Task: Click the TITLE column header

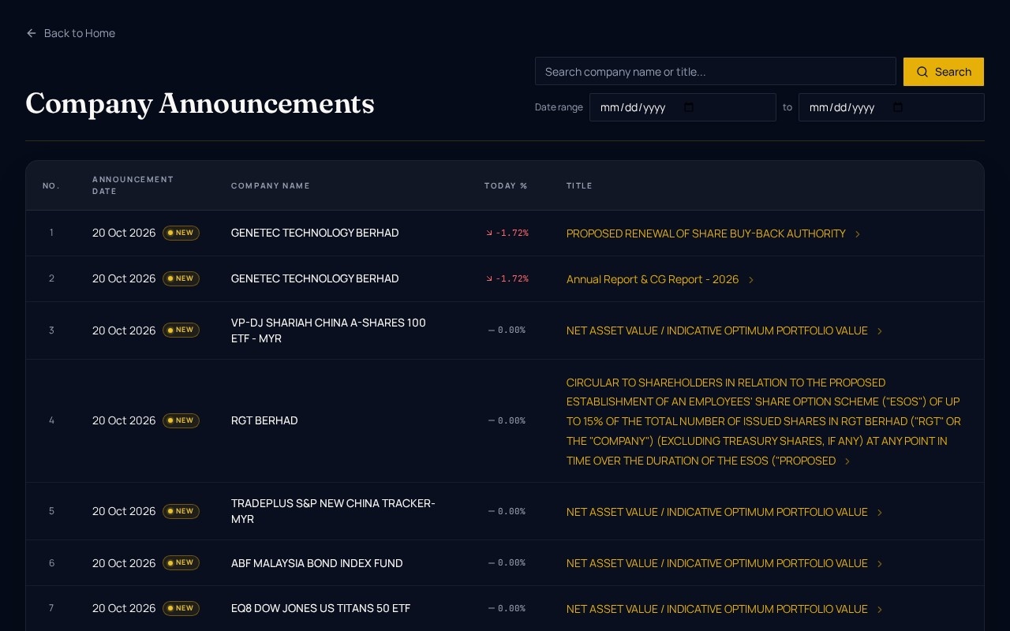Action: tap(579, 186)
